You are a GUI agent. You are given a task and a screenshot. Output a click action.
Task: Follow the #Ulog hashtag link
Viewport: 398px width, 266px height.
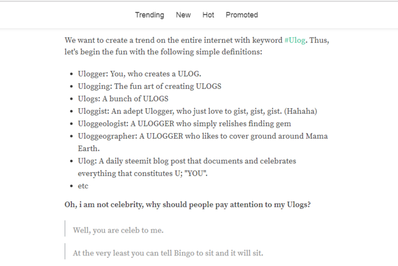(295, 40)
